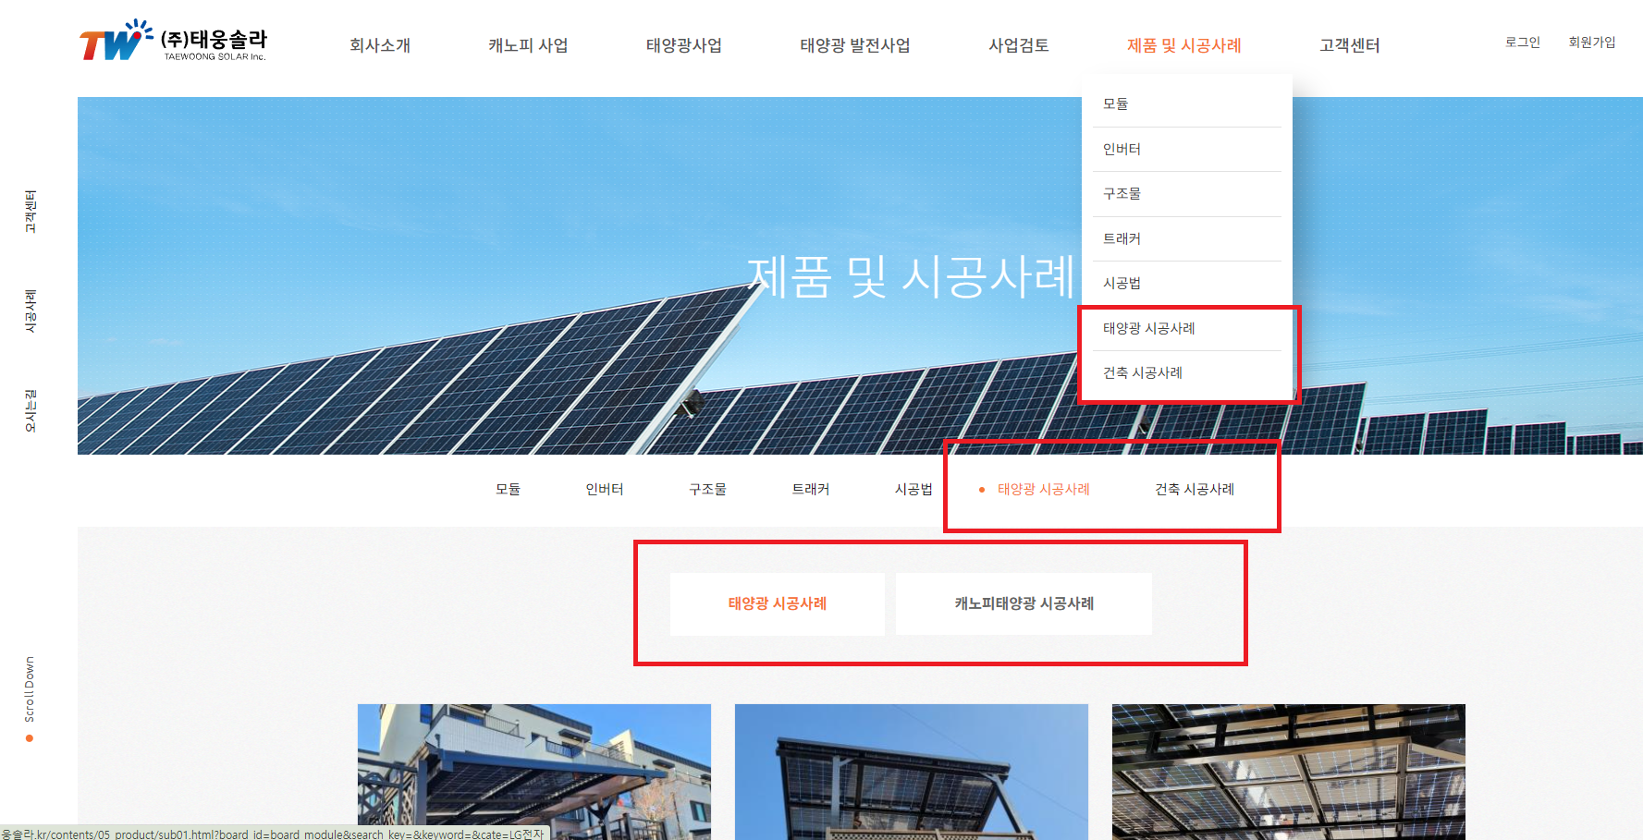Click the 태양광 시공사례 category button

point(778,603)
